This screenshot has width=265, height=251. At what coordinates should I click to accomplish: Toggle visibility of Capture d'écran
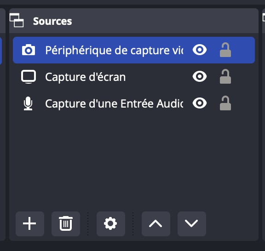(x=200, y=76)
